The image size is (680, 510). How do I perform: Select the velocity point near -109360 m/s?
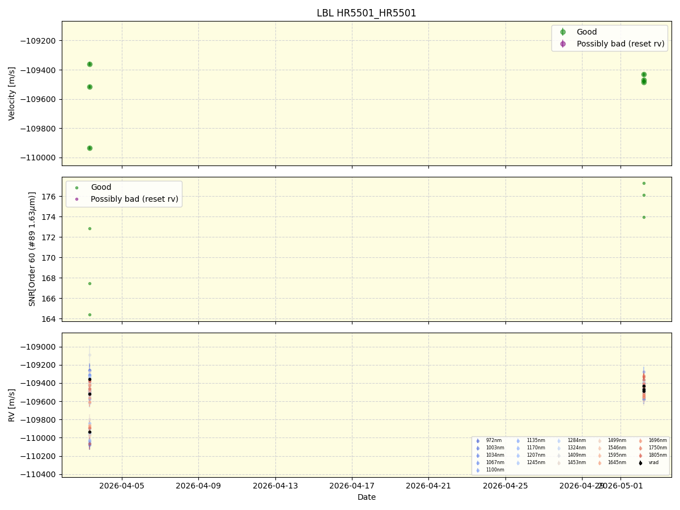pyautogui.click(x=90, y=64)
